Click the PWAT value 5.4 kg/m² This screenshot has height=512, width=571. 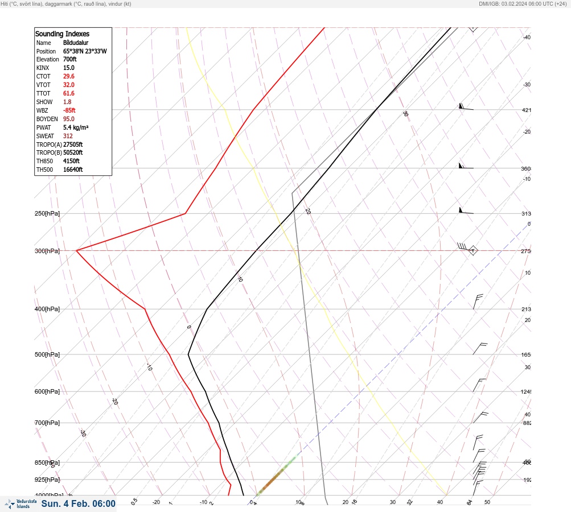(x=76, y=127)
